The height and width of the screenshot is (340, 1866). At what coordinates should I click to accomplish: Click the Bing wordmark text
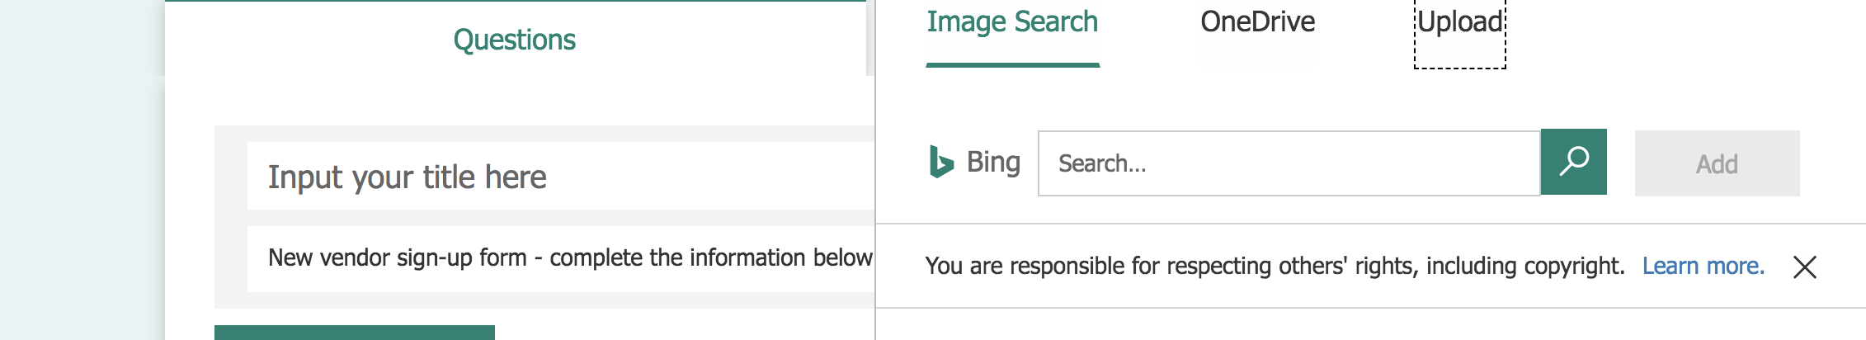click(993, 162)
